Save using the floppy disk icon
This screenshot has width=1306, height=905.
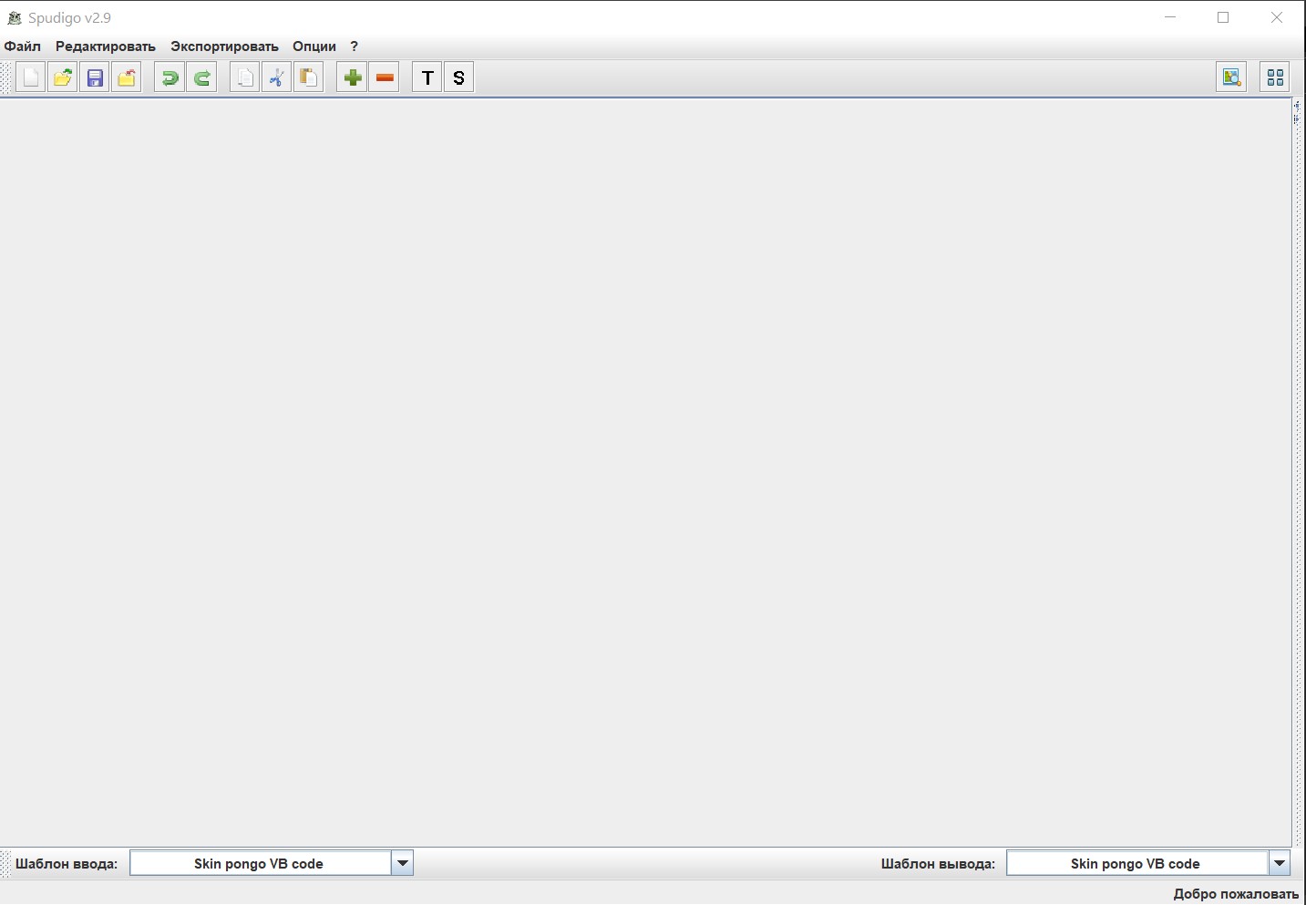tap(95, 77)
